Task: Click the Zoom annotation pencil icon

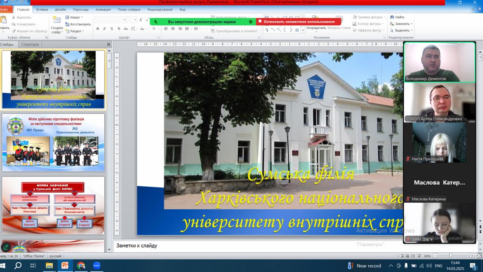Action: (x=6, y=247)
